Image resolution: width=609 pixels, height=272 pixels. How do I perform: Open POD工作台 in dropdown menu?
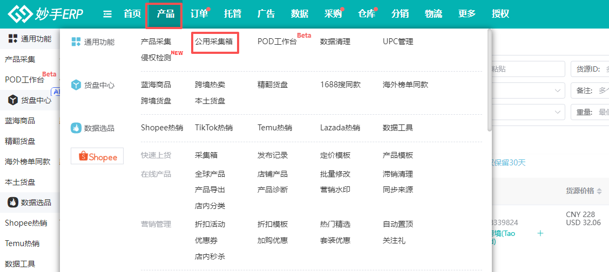pos(277,42)
